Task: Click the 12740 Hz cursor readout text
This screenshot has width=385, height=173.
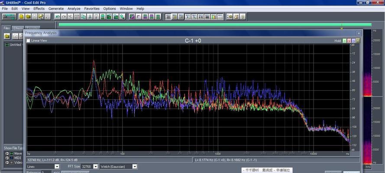Action: pos(52,160)
